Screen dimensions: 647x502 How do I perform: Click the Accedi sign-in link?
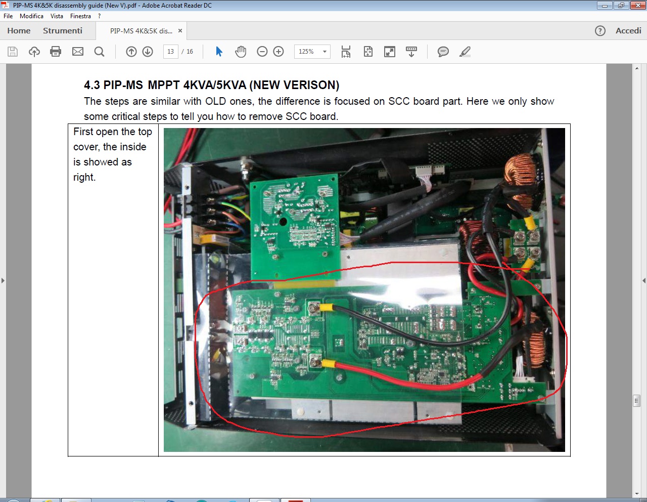tap(628, 31)
